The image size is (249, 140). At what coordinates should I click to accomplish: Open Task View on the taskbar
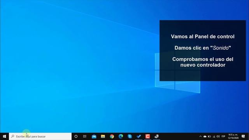pos(85,136)
